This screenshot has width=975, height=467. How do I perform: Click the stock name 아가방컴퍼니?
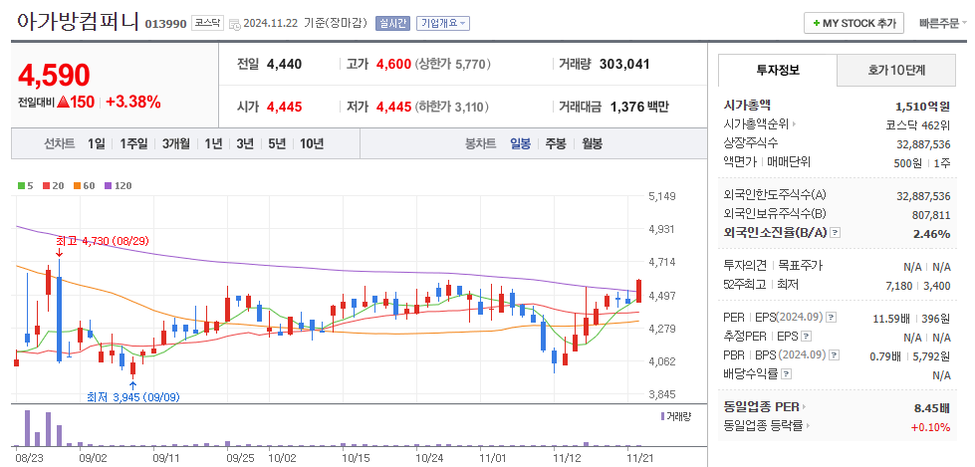[x=78, y=21]
